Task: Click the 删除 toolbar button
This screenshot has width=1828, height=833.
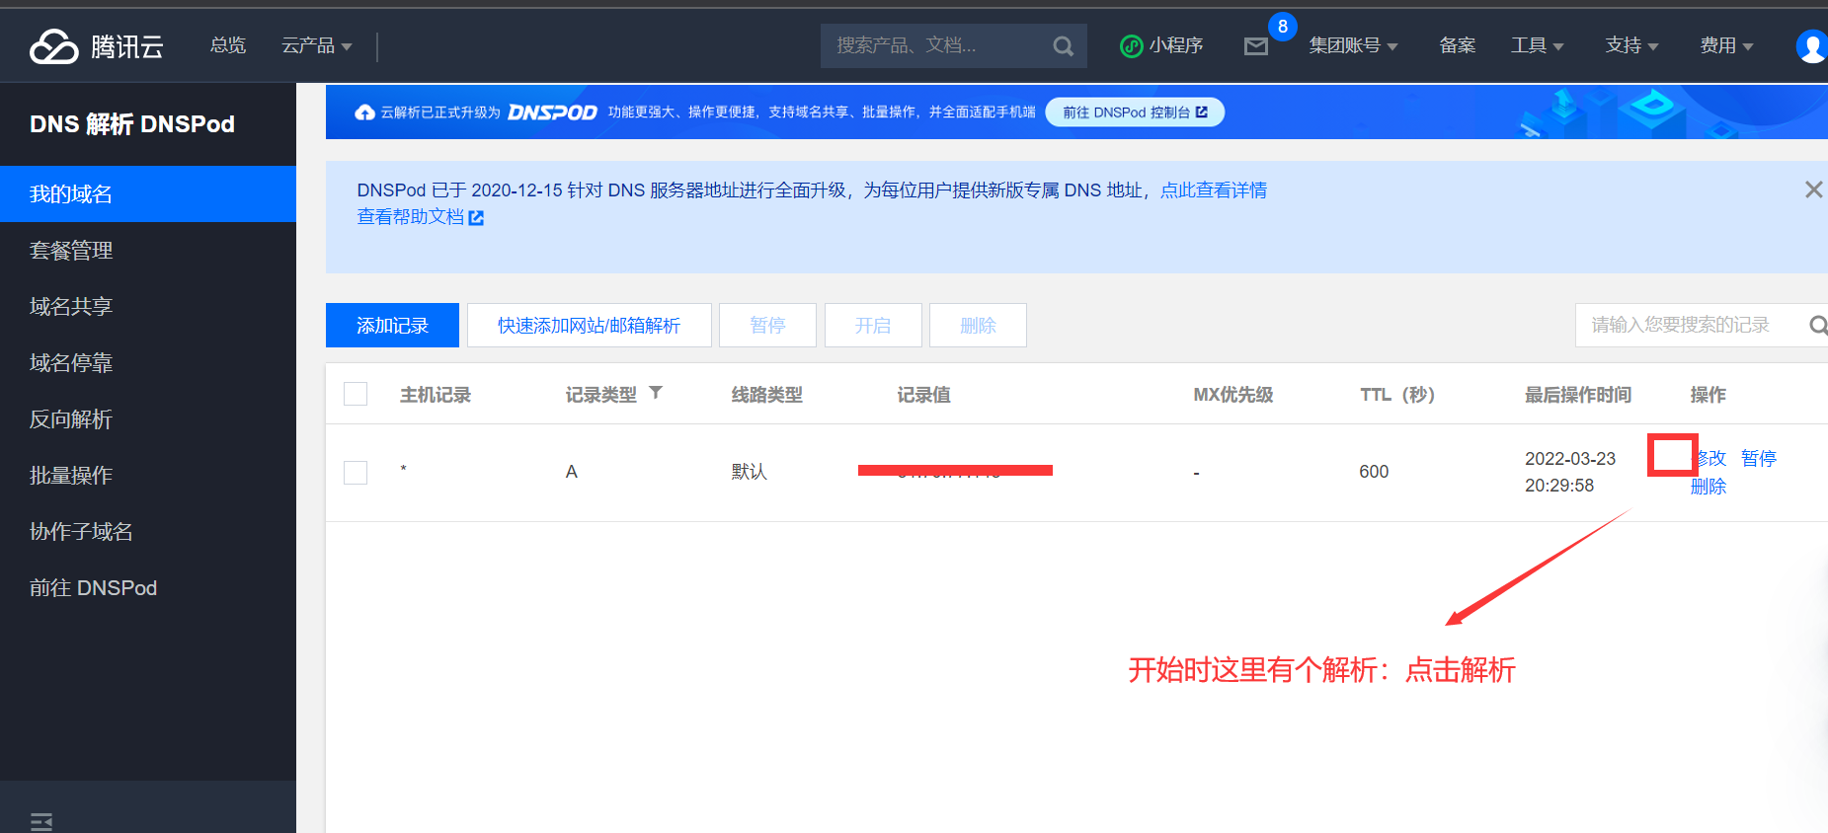Action: [978, 326]
